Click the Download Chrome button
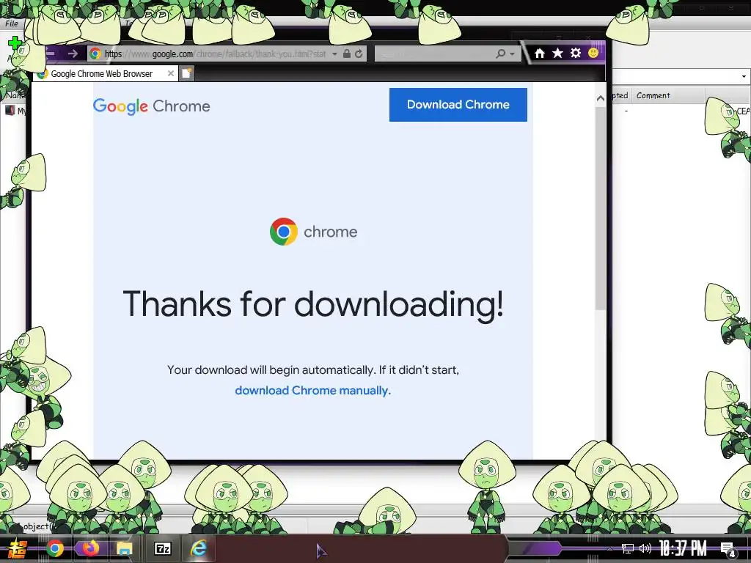The height and width of the screenshot is (563, 751). click(x=458, y=104)
